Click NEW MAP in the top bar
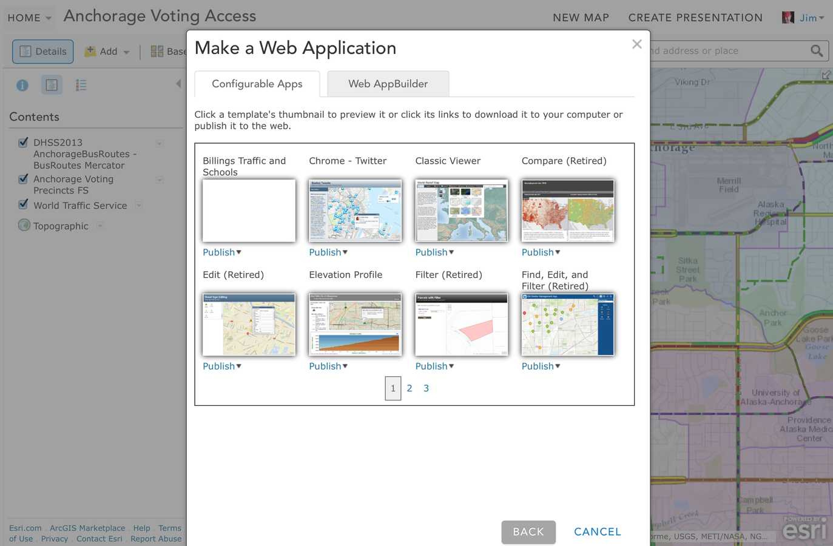This screenshot has width=833, height=546. tap(581, 18)
